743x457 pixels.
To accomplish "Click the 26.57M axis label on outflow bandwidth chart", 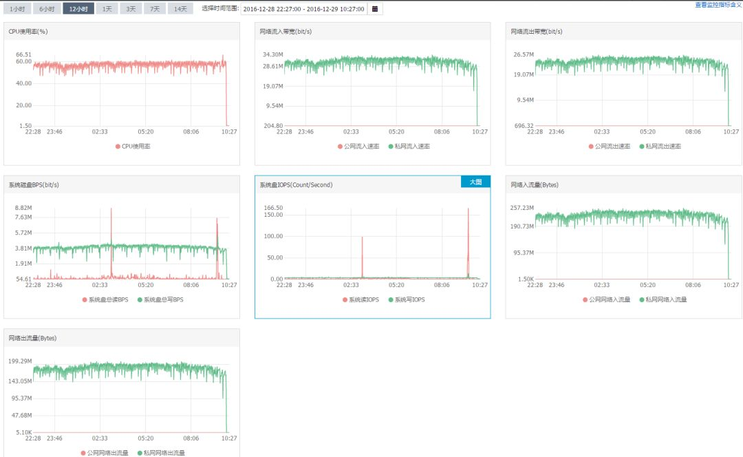I will 524,54.
